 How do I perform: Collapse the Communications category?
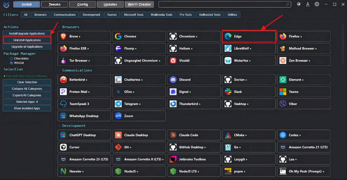(x=75, y=70)
